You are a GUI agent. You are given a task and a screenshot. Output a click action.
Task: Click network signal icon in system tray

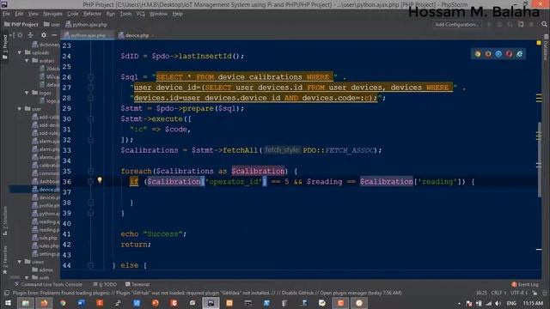(x=489, y=303)
